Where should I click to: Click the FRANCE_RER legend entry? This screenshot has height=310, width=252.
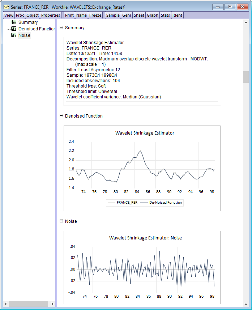123,203
